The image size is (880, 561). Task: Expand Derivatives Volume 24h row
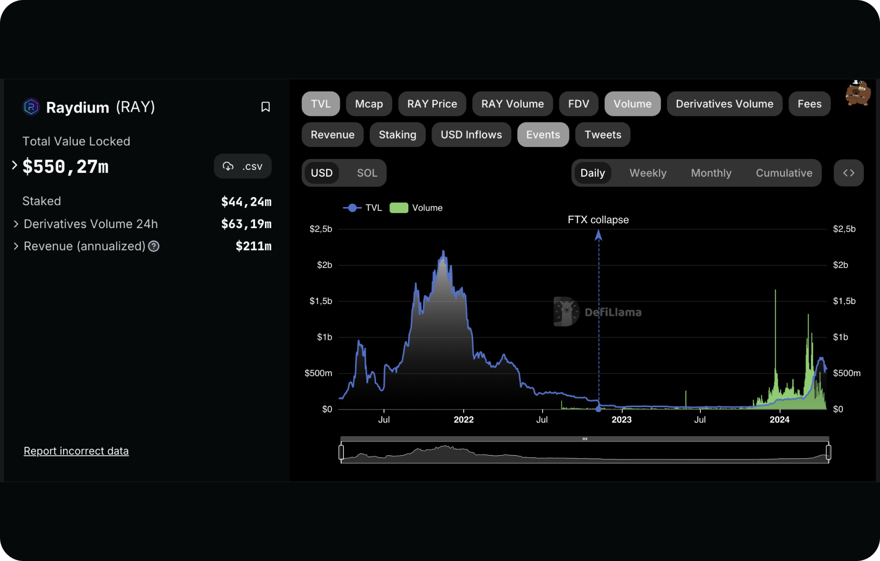tap(16, 224)
